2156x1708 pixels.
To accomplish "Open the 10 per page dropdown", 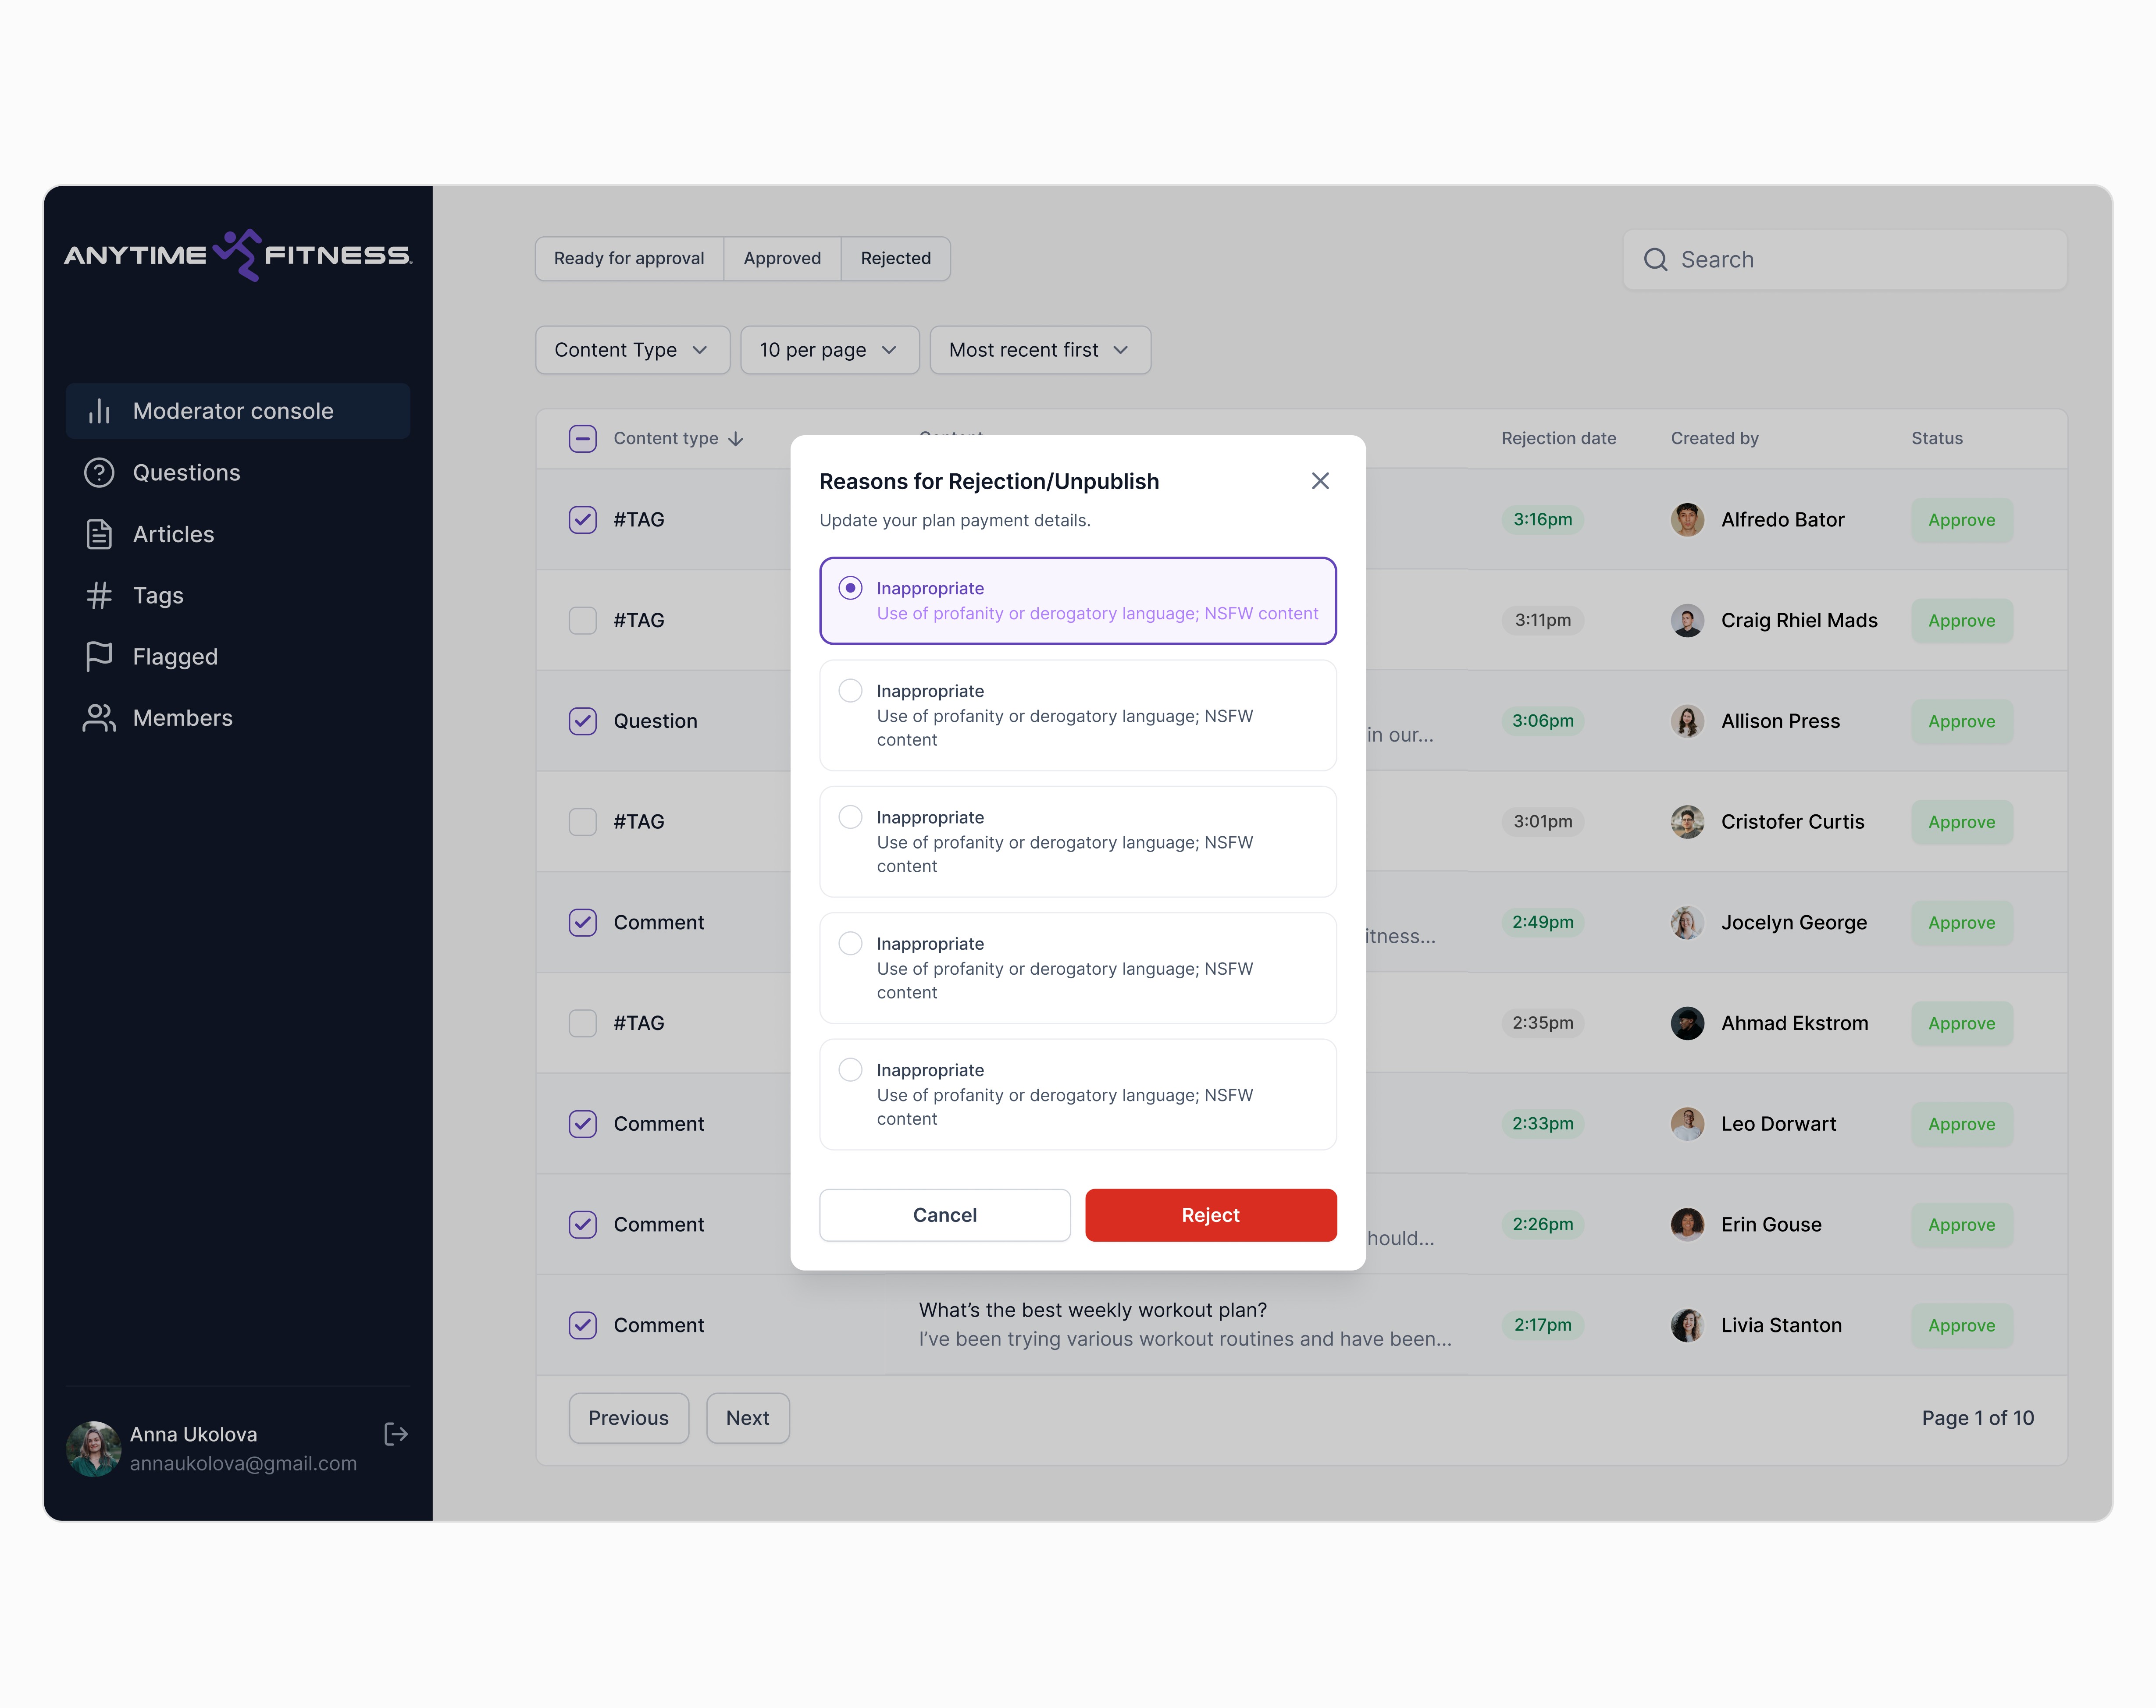I will click(x=829, y=350).
